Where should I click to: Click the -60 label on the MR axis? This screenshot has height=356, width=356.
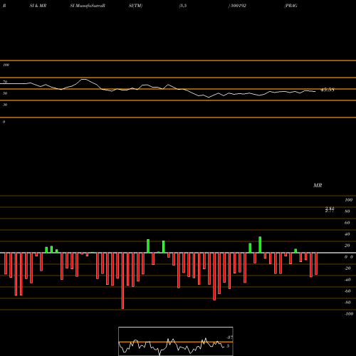pyautogui.click(x=347, y=291)
